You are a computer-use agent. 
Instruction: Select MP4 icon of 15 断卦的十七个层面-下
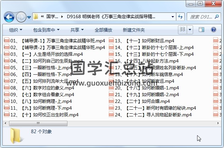click(x=111, y=54)
